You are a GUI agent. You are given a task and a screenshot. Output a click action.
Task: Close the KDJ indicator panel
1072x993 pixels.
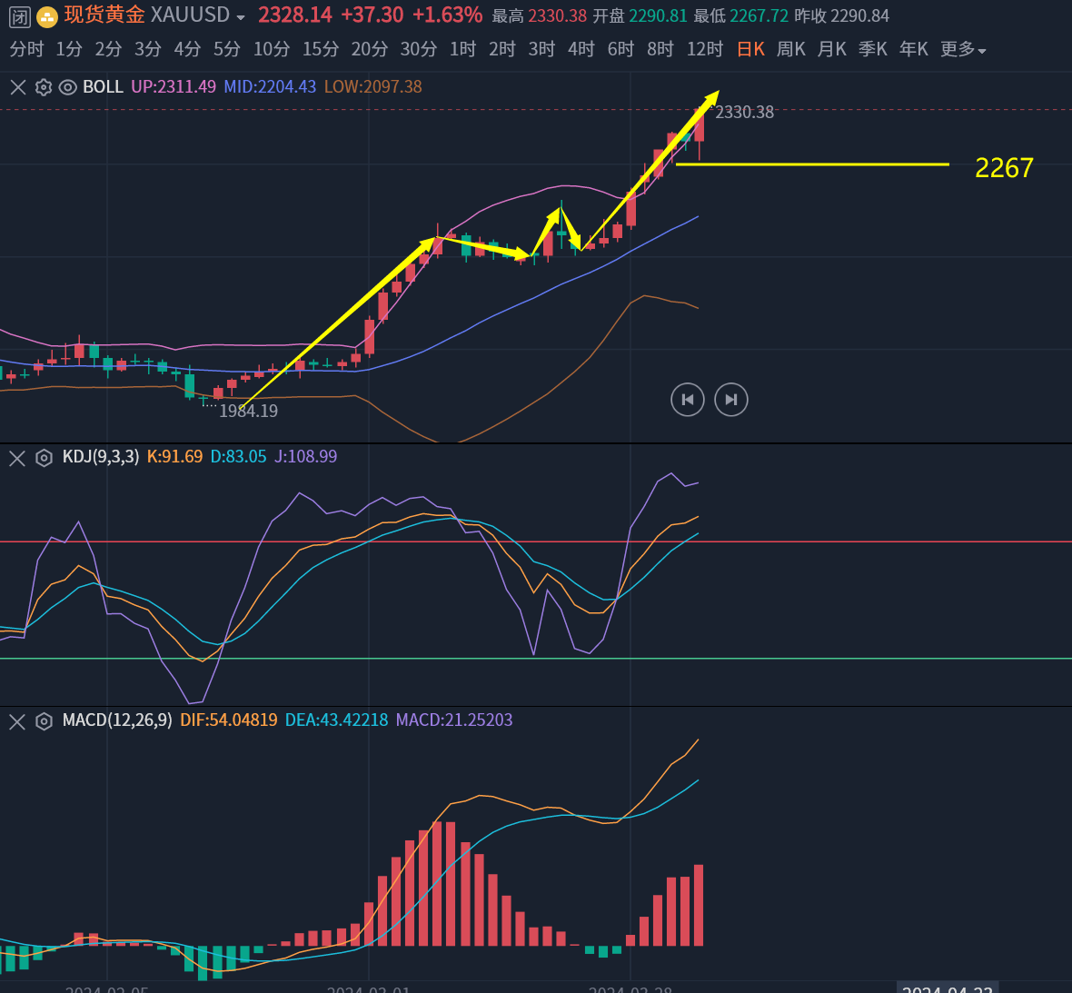(x=17, y=458)
